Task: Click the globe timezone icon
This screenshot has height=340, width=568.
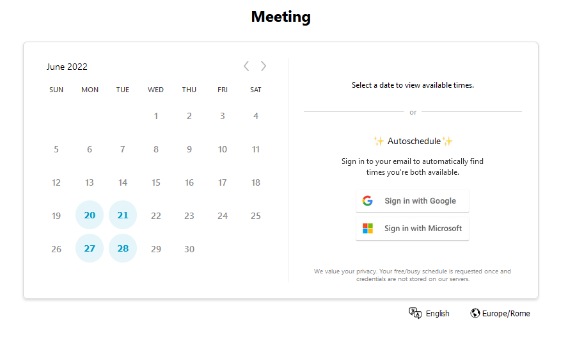Action: coord(475,313)
